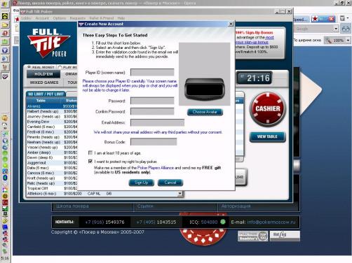Open the Lobby menu
This screenshot has height=263, width=352.
click(26, 18)
